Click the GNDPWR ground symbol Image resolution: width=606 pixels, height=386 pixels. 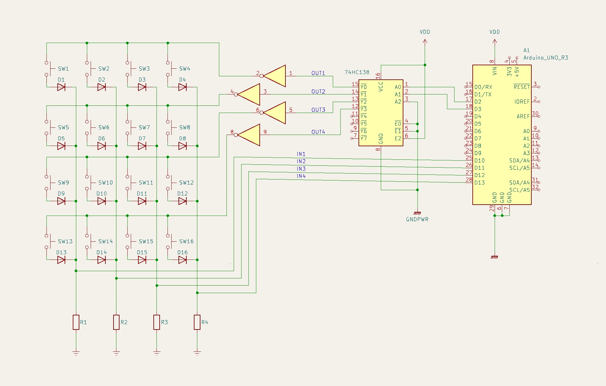point(417,213)
